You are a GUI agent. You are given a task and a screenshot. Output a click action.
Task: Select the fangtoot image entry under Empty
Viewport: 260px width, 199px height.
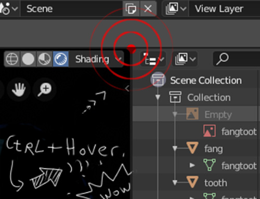(x=239, y=131)
